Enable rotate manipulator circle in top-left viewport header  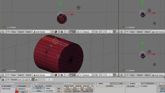click(x=78, y=32)
